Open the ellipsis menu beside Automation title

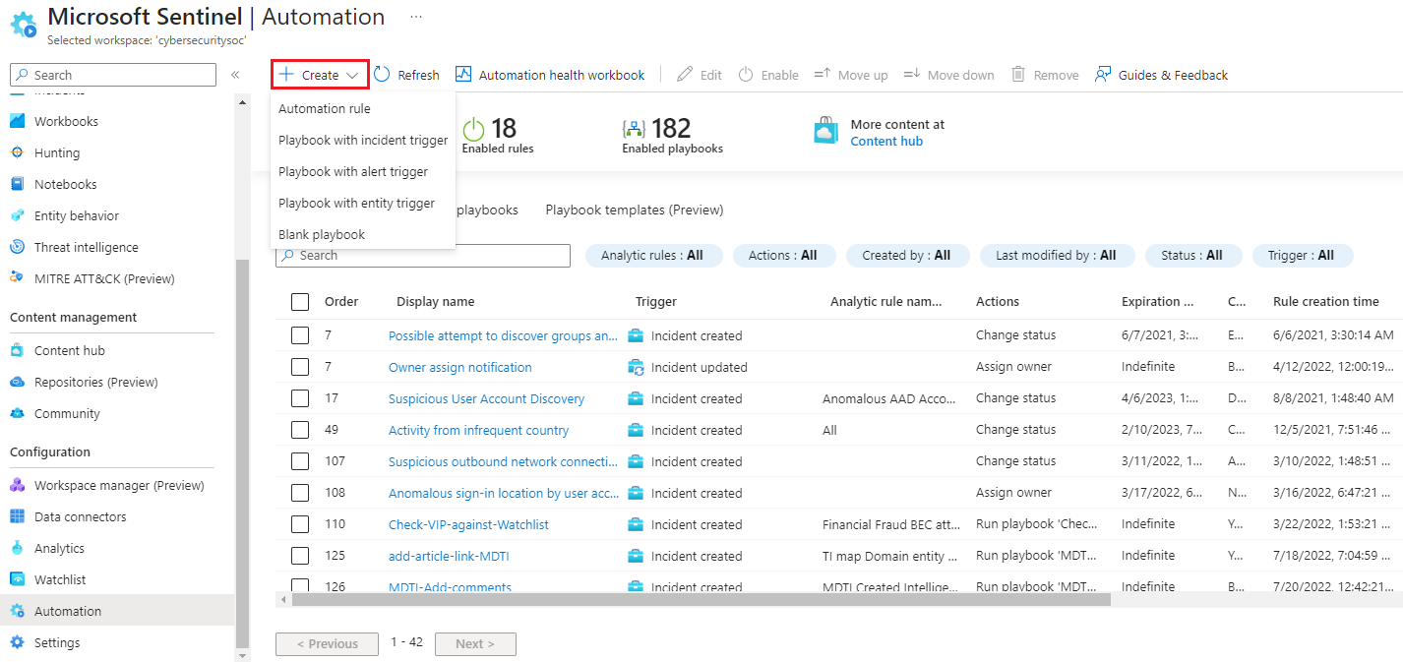pyautogui.click(x=416, y=18)
